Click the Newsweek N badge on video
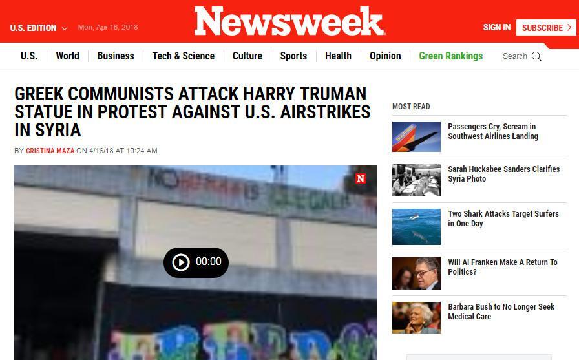This screenshot has width=579, height=360. pos(361,179)
